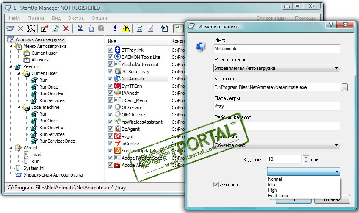Collapse the Реестр tree node
Screen dimensions: 359x213
[x=11, y=66]
